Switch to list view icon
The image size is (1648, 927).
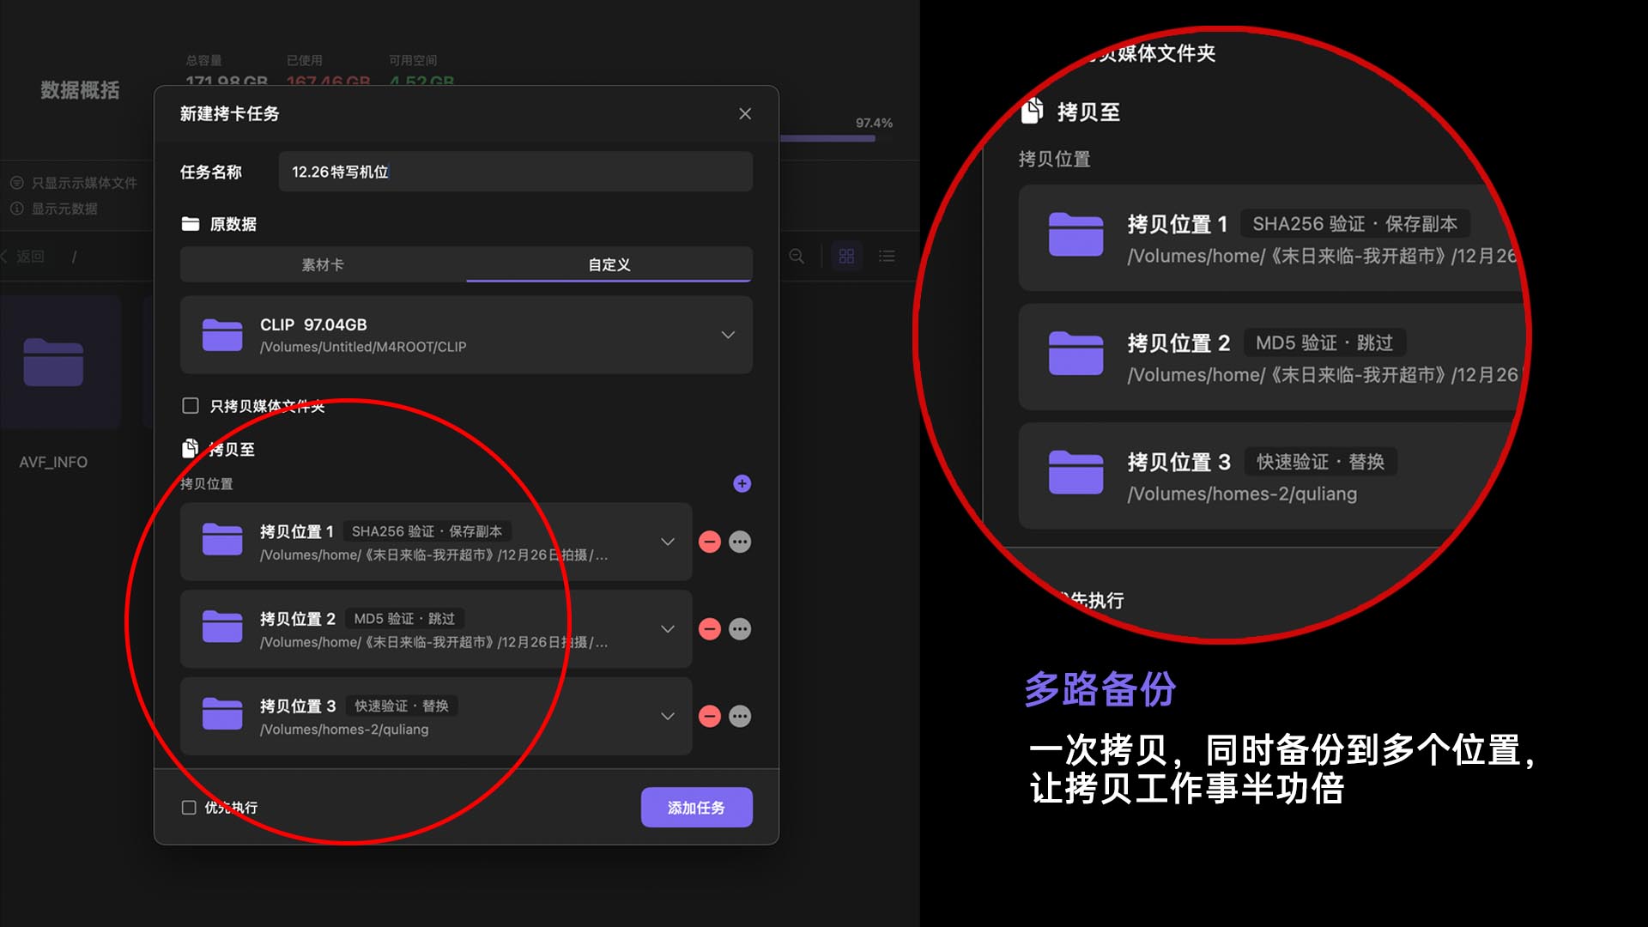click(886, 256)
